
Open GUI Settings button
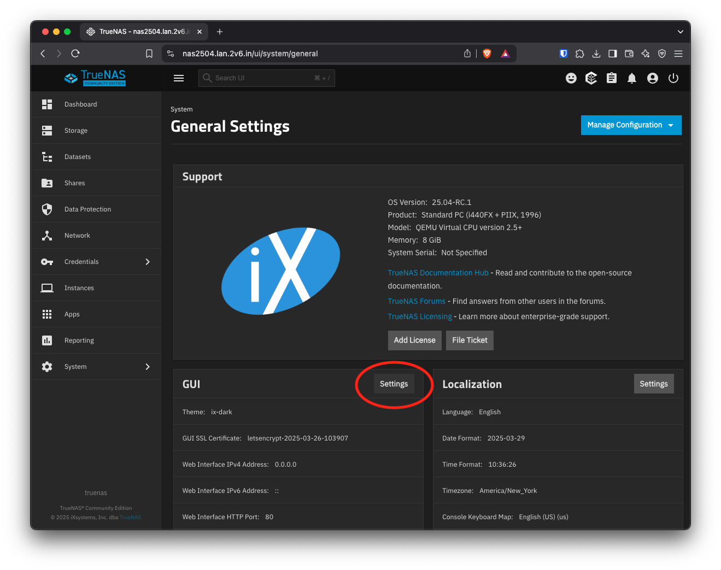(x=394, y=384)
